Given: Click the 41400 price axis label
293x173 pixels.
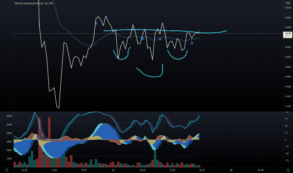Looking at the screenshot, I should [288, 97].
